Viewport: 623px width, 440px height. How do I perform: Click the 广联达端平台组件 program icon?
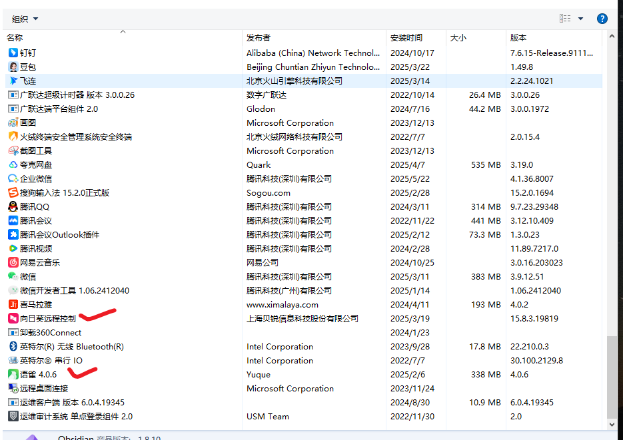click(13, 109)
